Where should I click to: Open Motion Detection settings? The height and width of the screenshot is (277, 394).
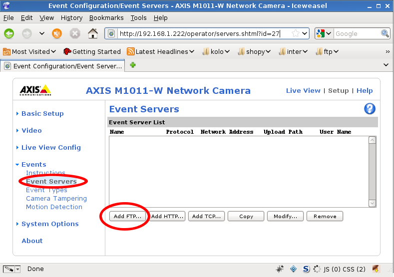coord(54,207)
